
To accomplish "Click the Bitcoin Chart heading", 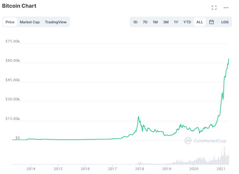I will click(x=19, y=6).
